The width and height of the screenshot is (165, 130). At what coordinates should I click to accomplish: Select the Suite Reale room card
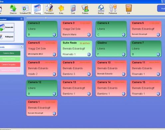click(77, 49)
